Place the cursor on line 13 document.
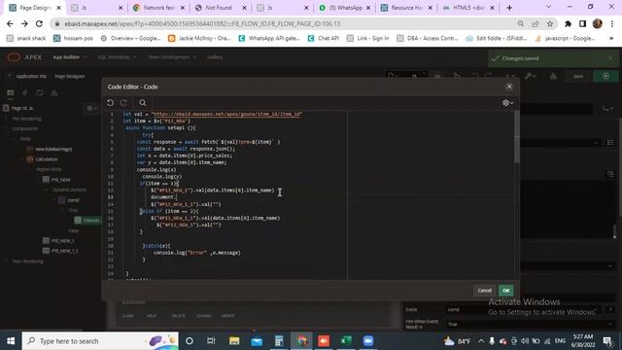The height and width of the screenshot is (350, 622). pos(162,197)
